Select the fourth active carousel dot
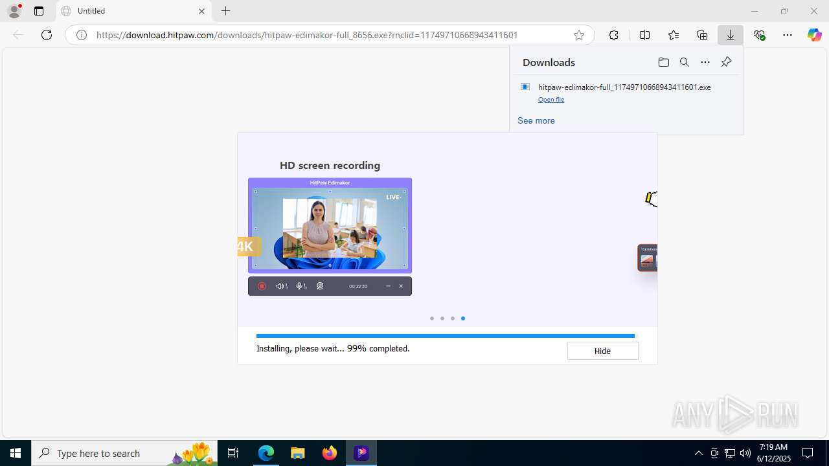The height and width of the screenshot is (466, 829). (463, 318)
